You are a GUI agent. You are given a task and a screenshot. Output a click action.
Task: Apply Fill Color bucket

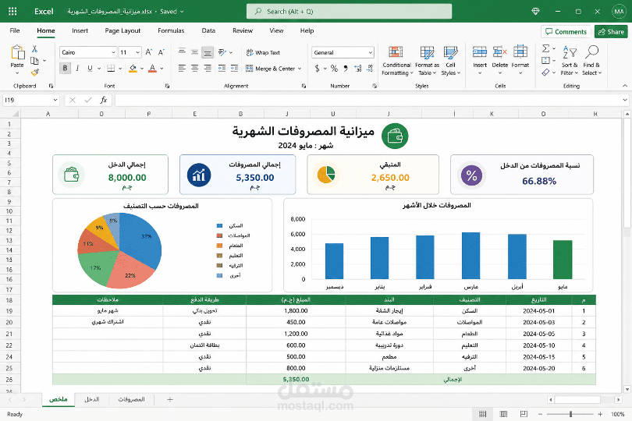[133, 69]
